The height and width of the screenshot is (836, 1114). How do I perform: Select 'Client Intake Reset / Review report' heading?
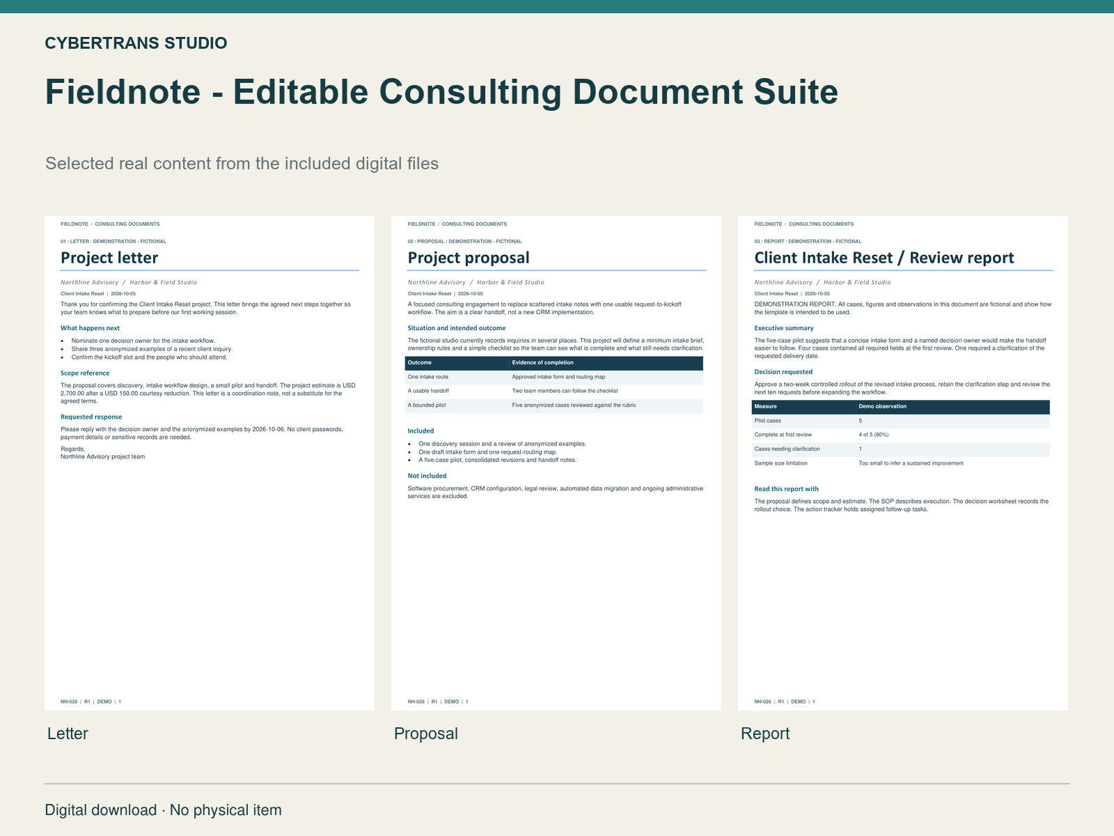tap(884, 258)
